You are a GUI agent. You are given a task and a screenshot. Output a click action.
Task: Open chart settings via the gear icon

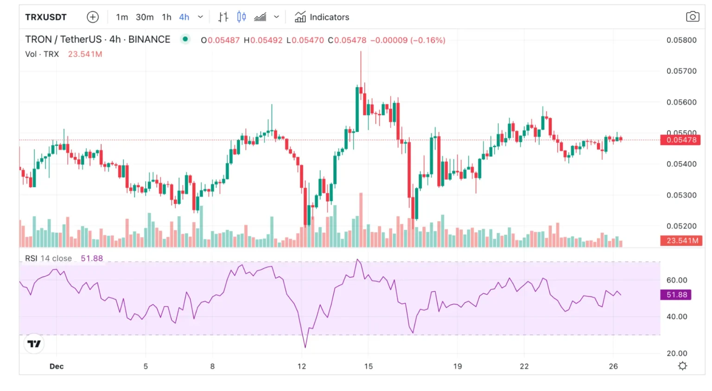click(682, 366)
